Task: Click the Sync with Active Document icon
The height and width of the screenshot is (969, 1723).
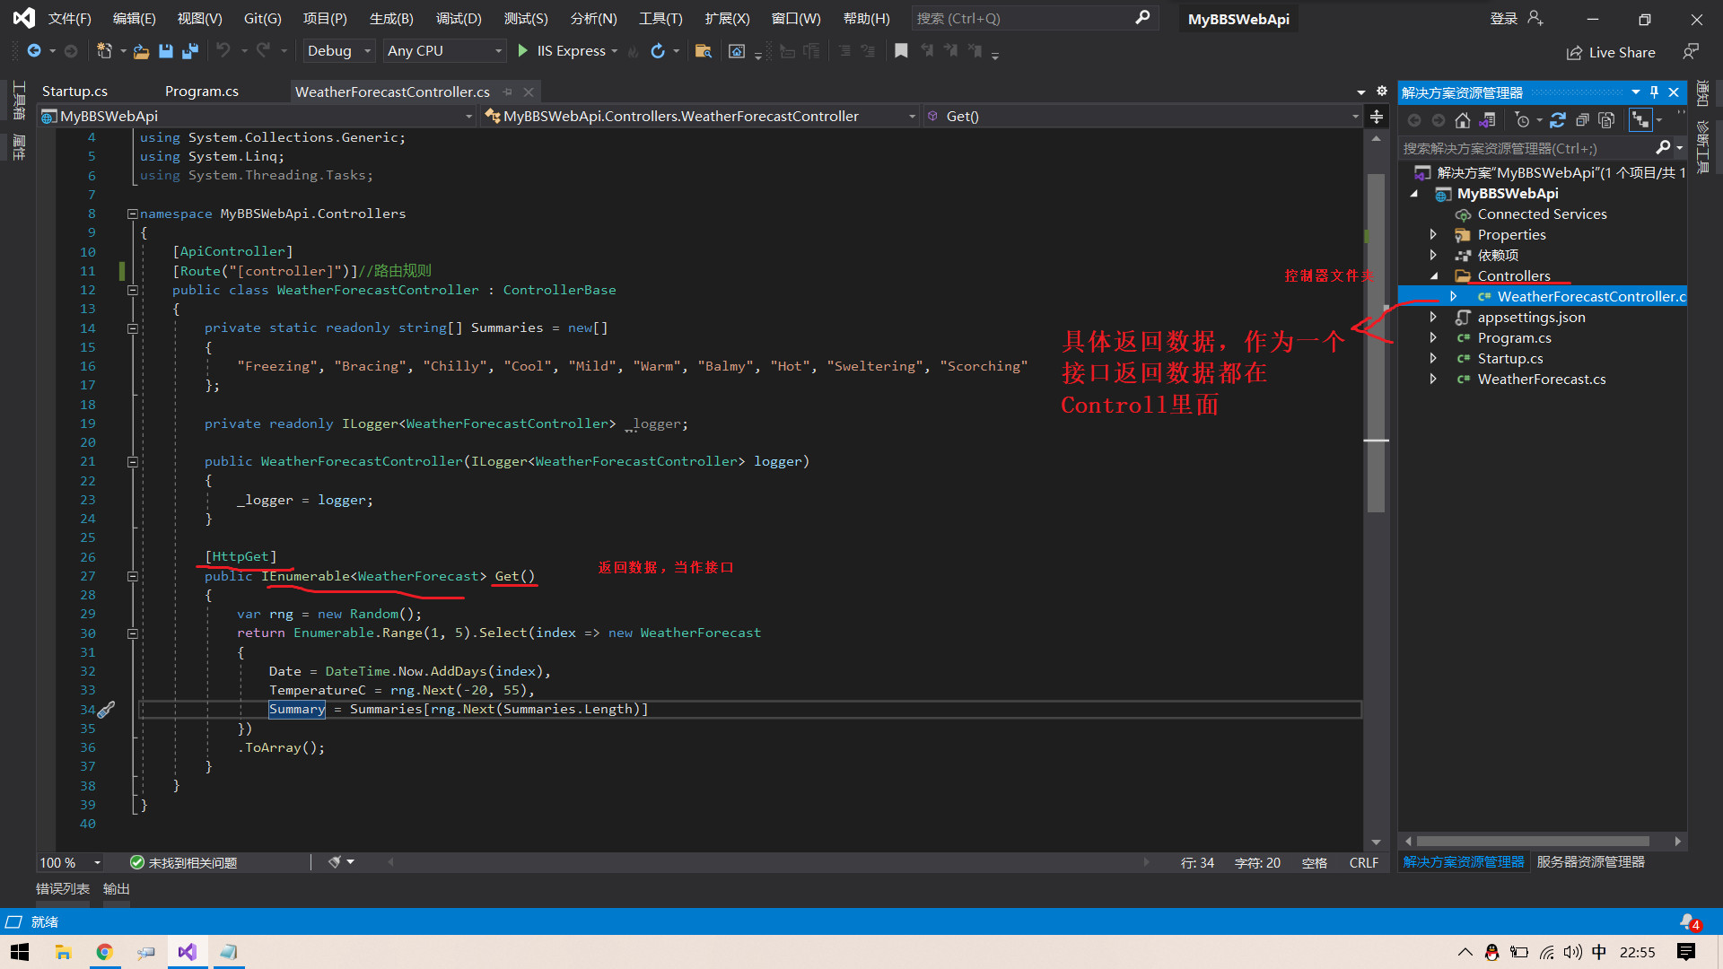Action: (1558, 120)
